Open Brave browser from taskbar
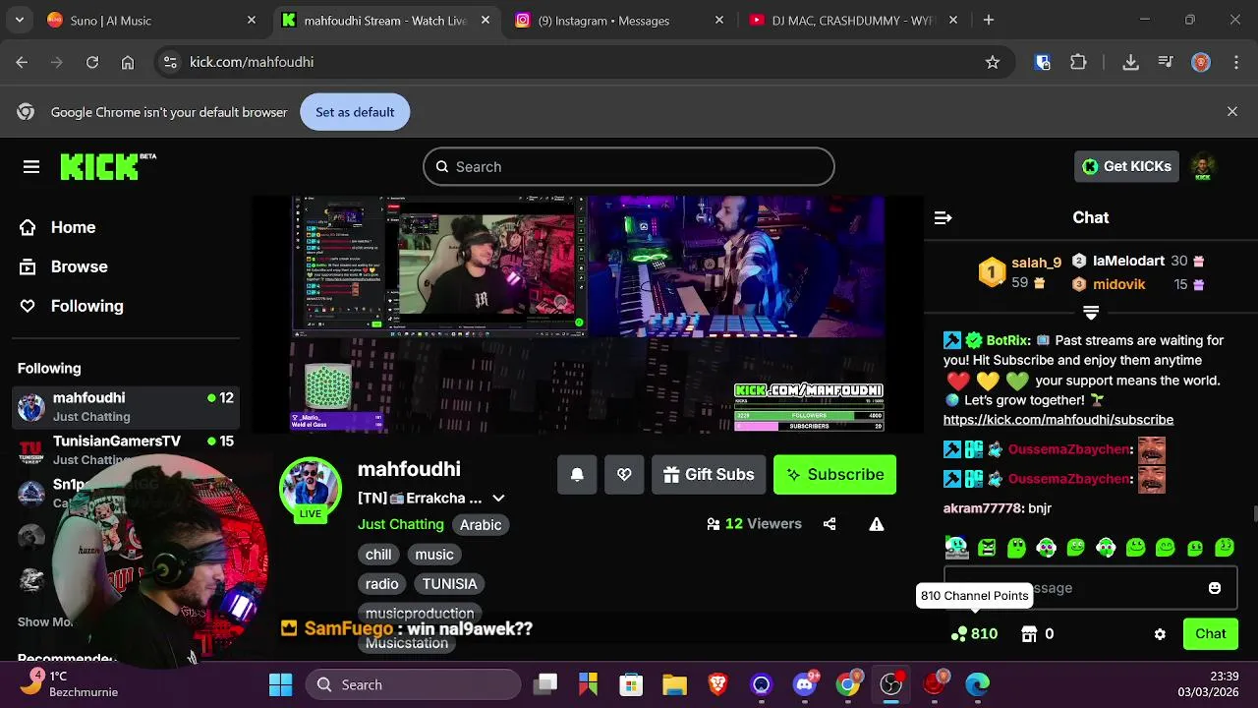 pyautogui.click(x=718, y=684)
